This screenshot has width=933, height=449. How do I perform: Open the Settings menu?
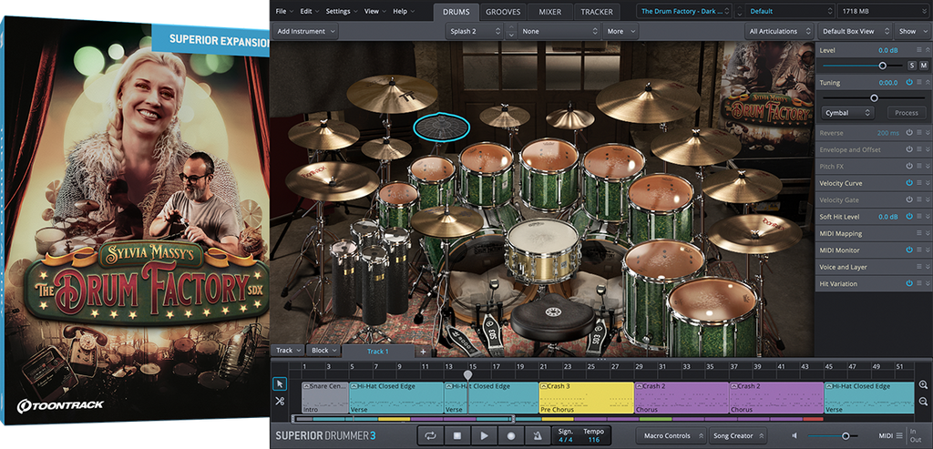341,11
